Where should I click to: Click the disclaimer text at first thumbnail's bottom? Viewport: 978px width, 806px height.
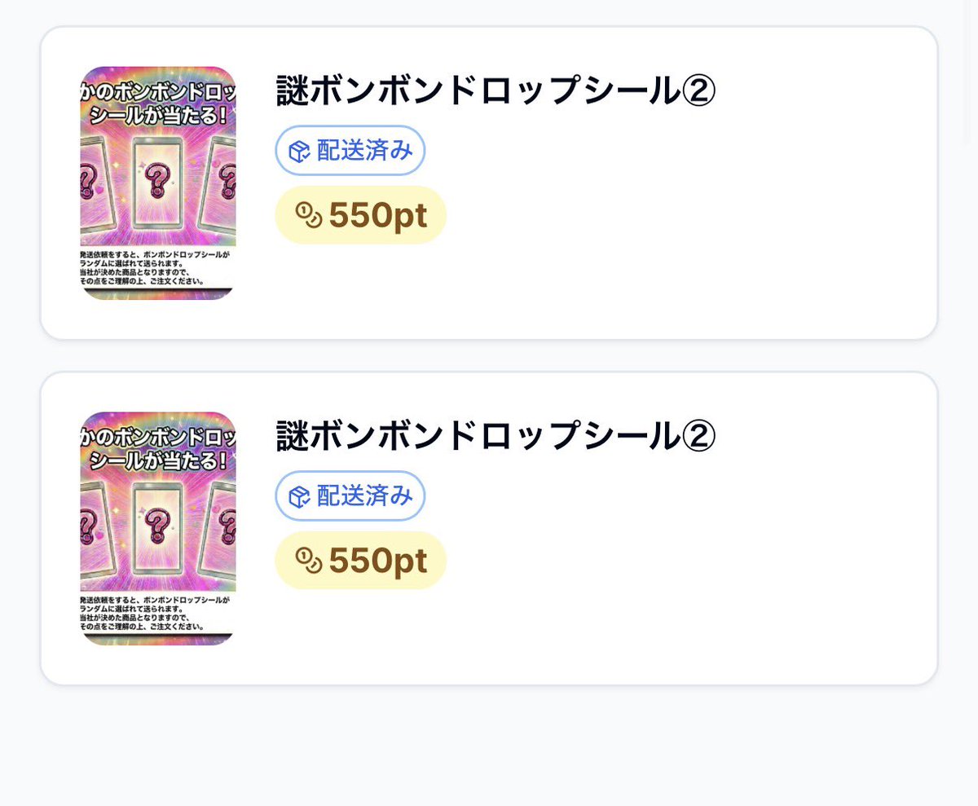coord(155,266)
